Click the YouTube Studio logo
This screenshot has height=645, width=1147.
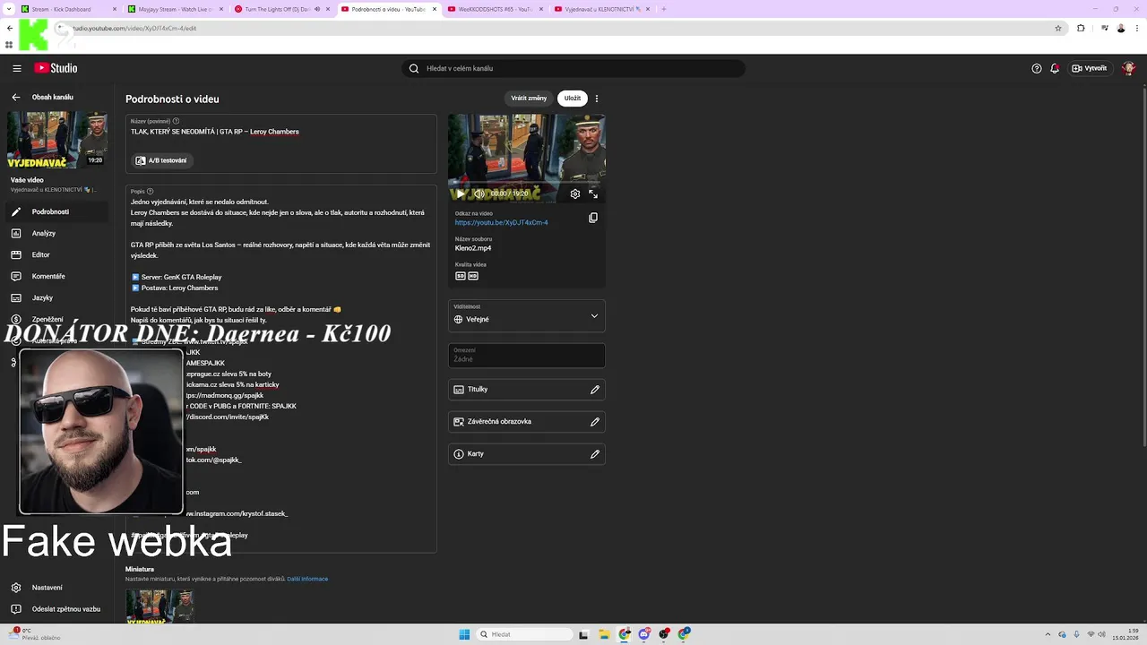tap(56, 68)
